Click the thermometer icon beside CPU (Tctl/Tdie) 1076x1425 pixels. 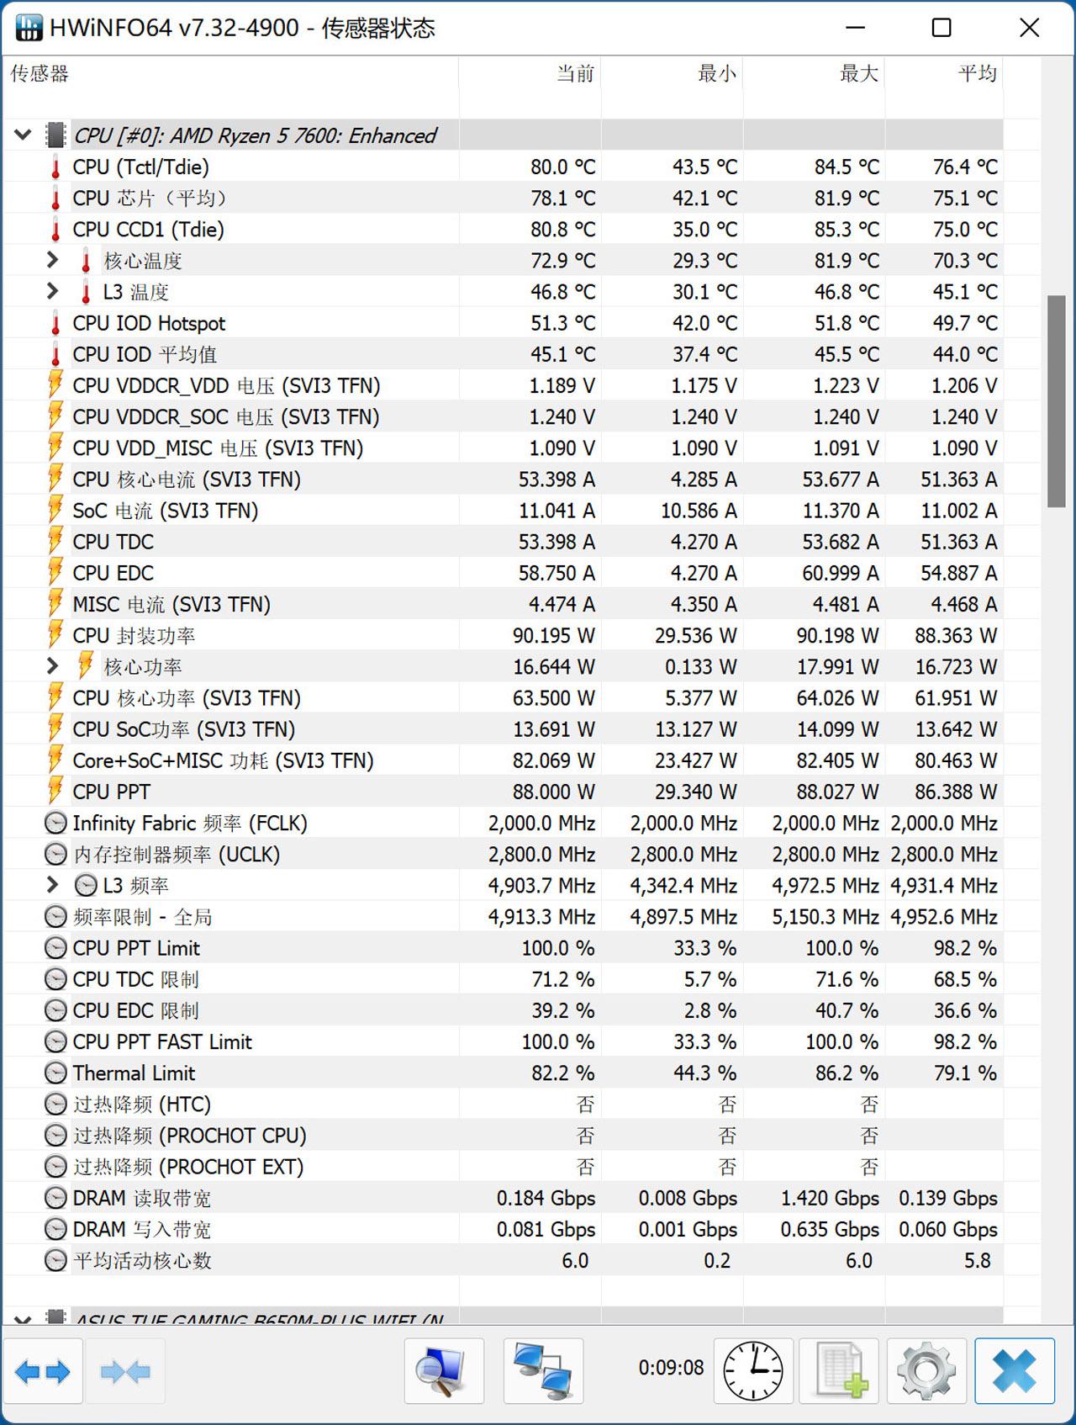[55, 167]
